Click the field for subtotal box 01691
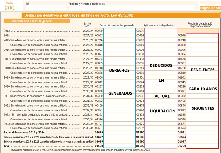 coord(202,133)
